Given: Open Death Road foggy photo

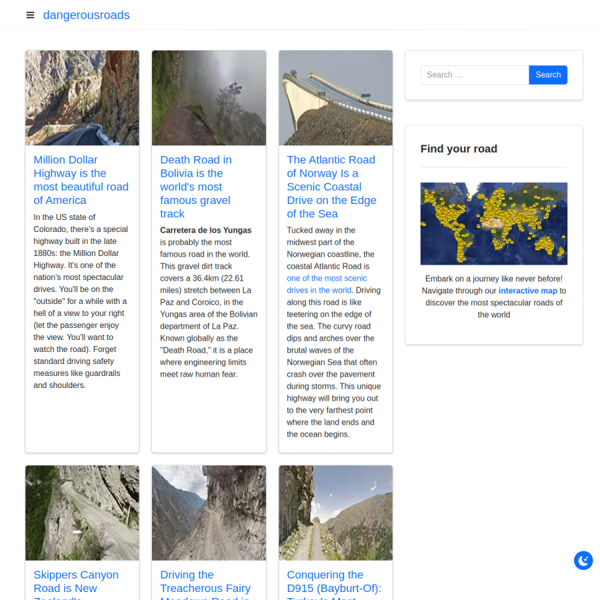Looking at the screenshot, I should click(209, 98).
